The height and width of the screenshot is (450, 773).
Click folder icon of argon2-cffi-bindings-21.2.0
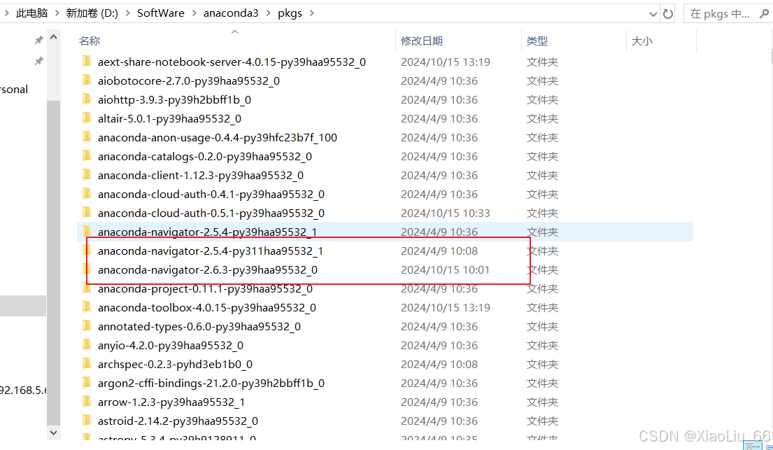(87, 382)
